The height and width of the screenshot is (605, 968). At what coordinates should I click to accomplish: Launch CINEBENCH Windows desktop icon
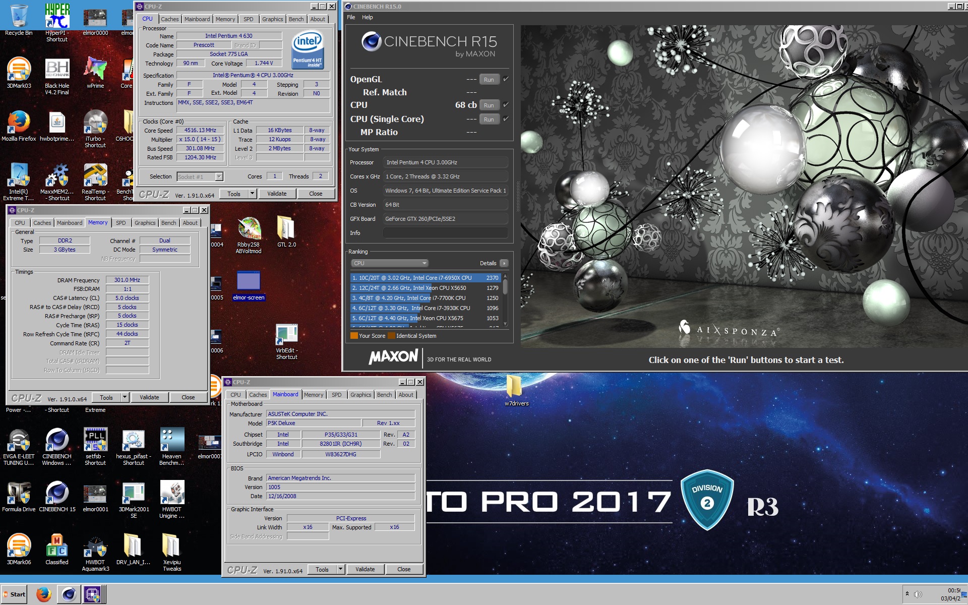click(x=57, y=446)
